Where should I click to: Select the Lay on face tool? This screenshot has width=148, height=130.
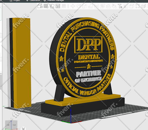[x=90, y=6]
